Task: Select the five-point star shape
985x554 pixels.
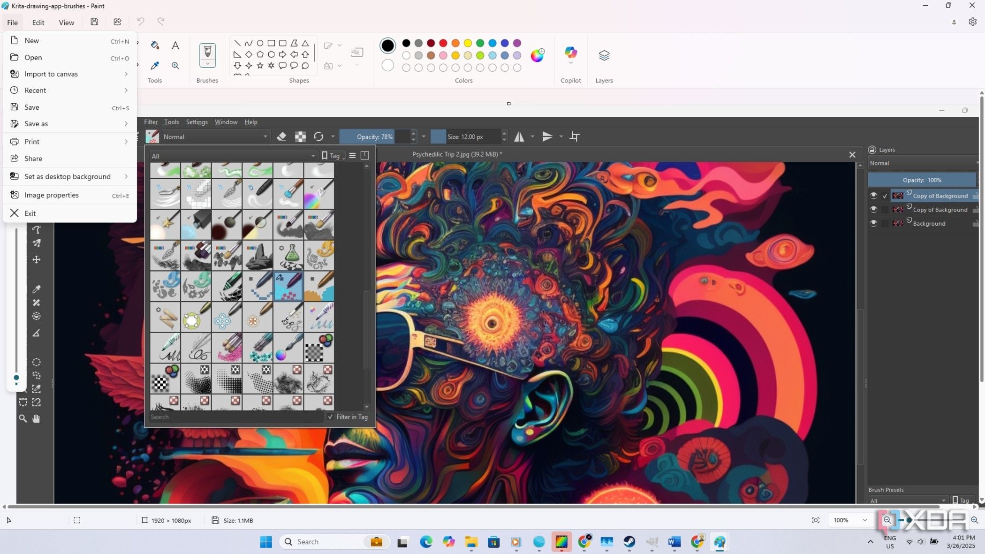Action: pos(260,66)
